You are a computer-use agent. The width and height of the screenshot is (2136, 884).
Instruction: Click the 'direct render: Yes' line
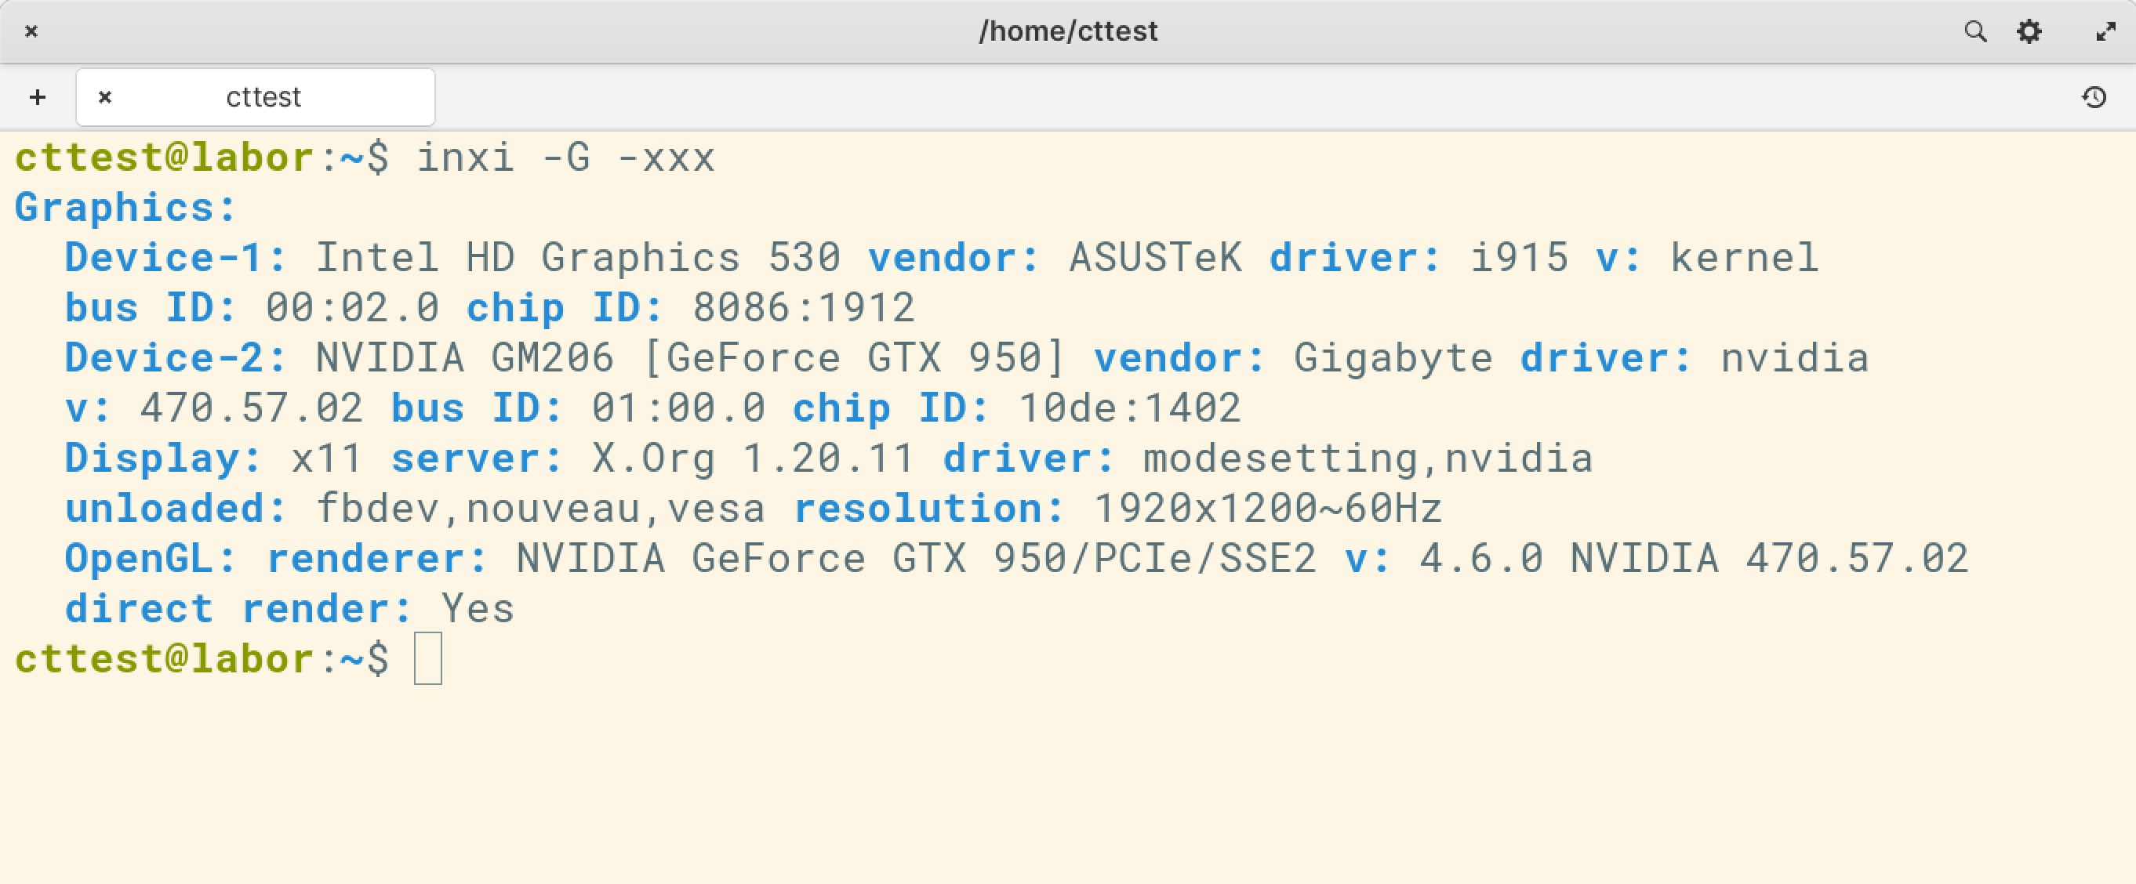[x=289, y=609]
